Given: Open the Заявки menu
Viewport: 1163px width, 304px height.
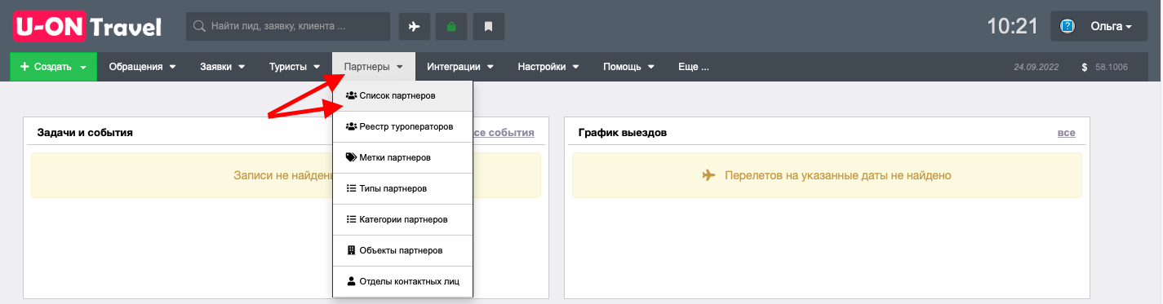Looking at the screenshot, I should click(223, 67).
